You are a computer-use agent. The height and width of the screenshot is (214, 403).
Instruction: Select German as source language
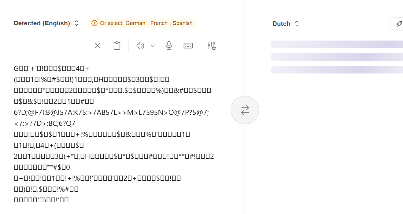(x=135, y=23)
